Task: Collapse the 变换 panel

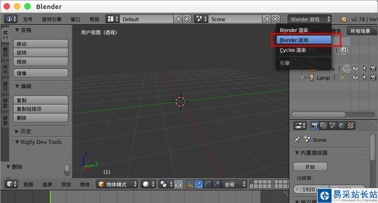Action: tap(17, 30)
